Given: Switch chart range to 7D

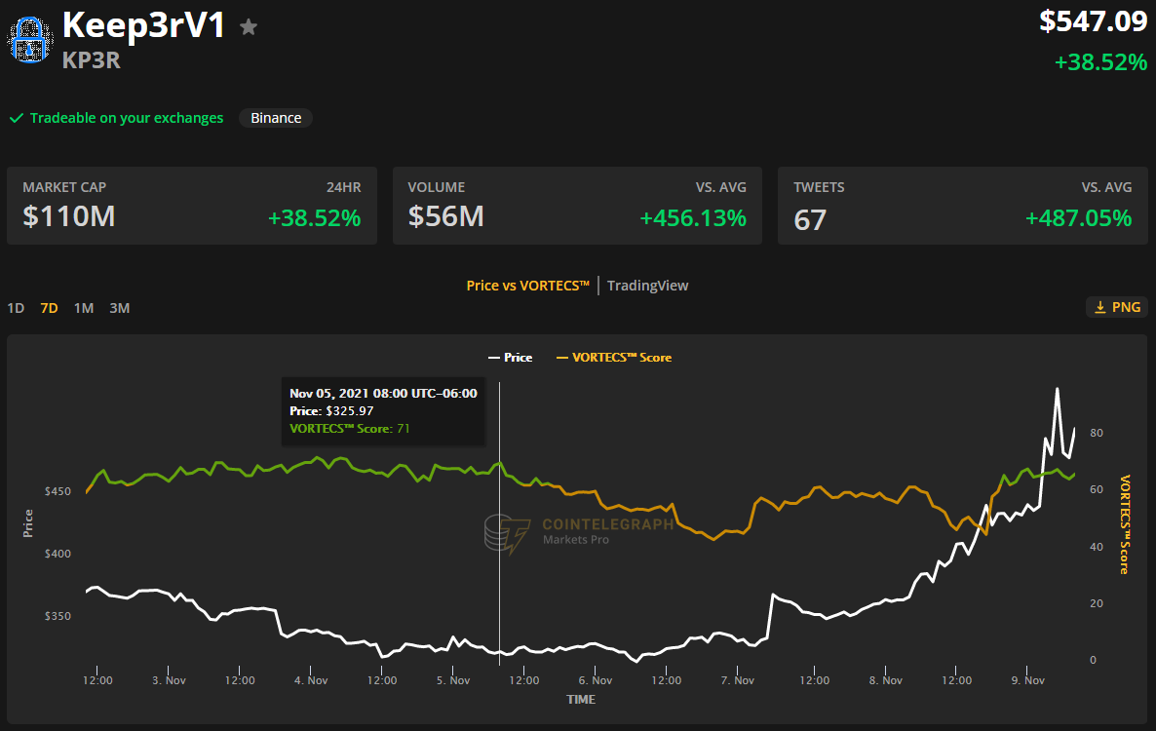Looking at the screenshot, I should click(49, 308).
